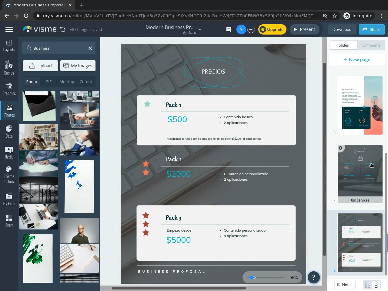This screenshot has width=388, height=291.
Task: Open the browser three-dot menu
Action: pos(381,16)
